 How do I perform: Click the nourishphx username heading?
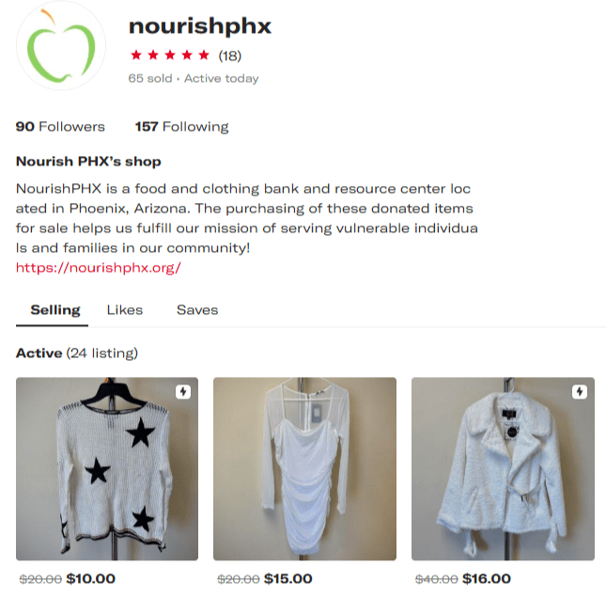(200, 26)
